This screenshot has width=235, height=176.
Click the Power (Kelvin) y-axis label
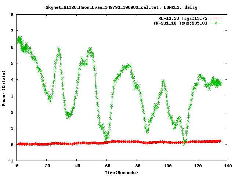(x=4, y=88)
